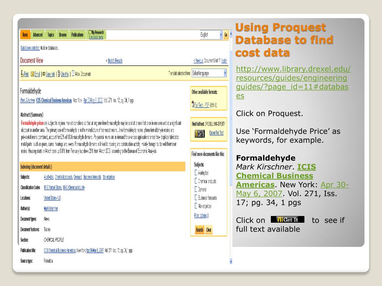Click Mark Kirschner in Author(s) row
Image resolution: width=382 pixels, height=286 pixels.
click(x=51, y=209)
